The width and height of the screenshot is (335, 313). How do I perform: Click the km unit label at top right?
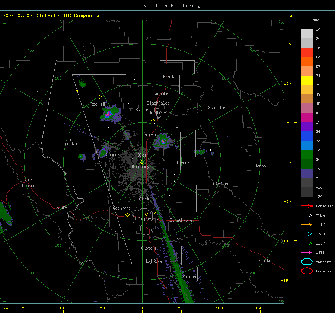[291, 16]
